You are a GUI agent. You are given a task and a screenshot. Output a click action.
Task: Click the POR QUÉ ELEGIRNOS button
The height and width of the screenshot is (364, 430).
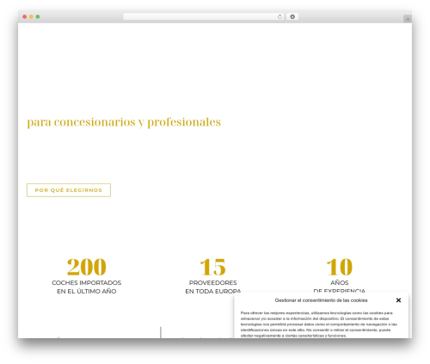[69, 190]
